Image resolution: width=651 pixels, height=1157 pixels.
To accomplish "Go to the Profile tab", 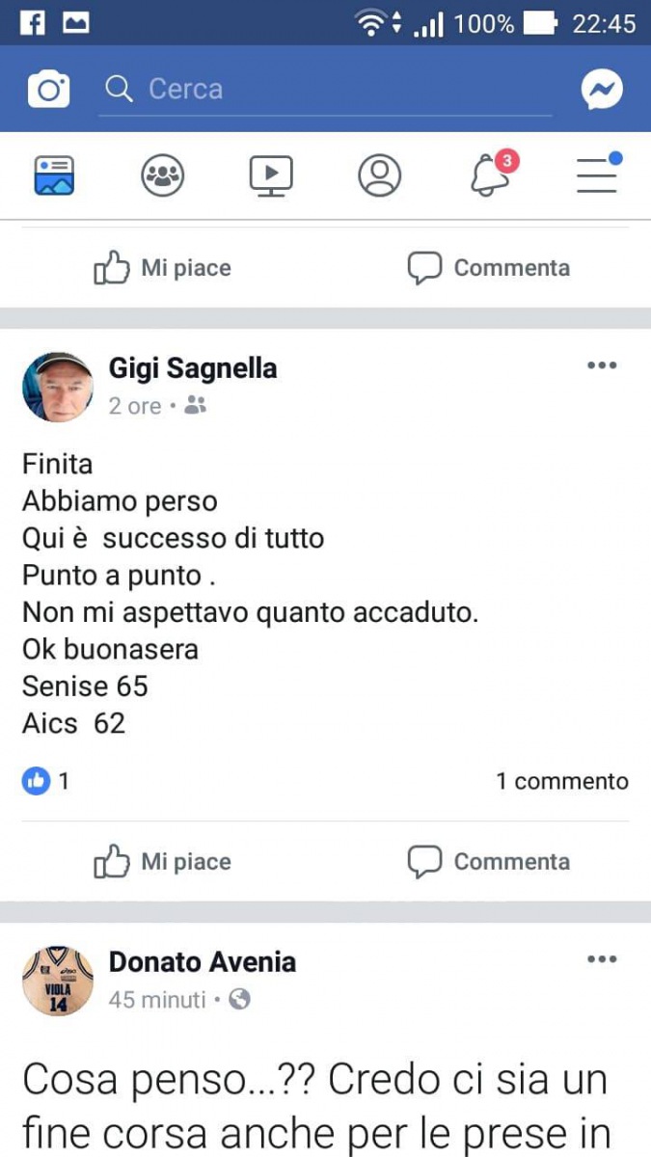I will (379, 175).
